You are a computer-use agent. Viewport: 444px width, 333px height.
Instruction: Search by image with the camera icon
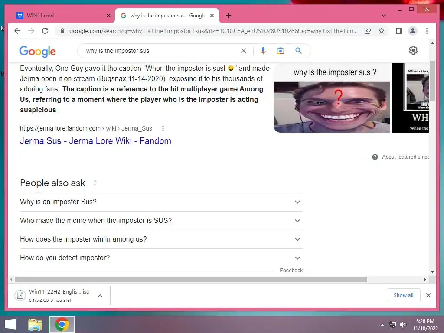(281, 51)
